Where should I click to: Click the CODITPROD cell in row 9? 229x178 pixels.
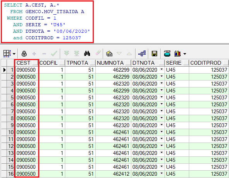(209, 126)
